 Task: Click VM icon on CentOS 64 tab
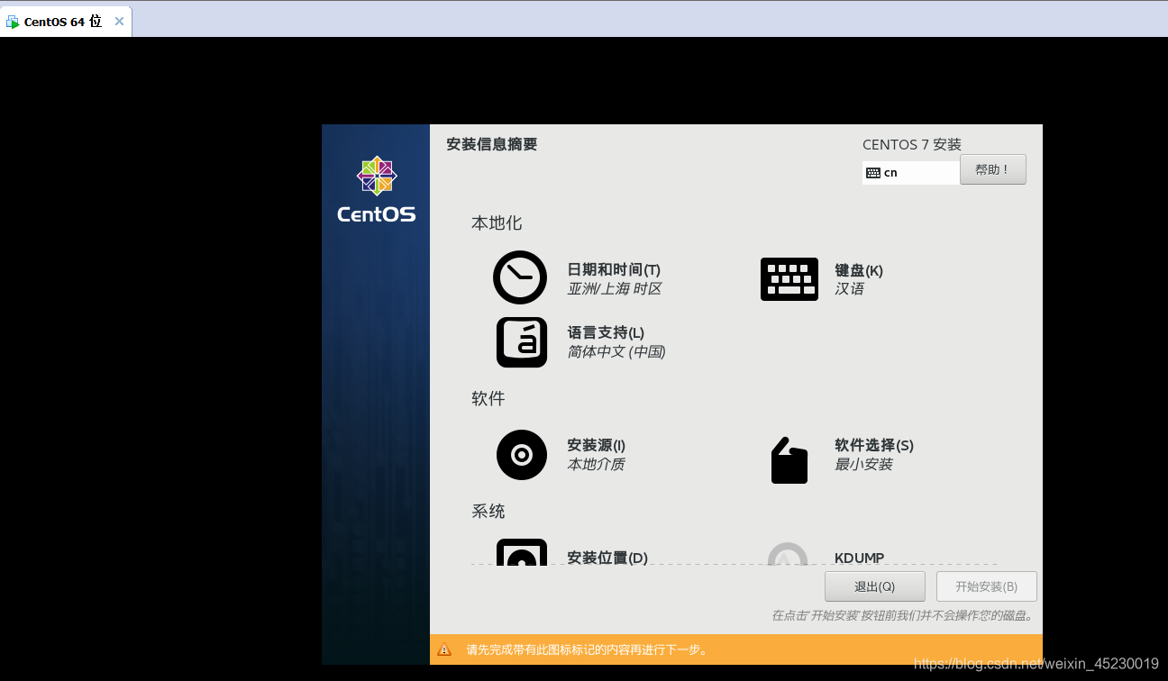(13, 22)
